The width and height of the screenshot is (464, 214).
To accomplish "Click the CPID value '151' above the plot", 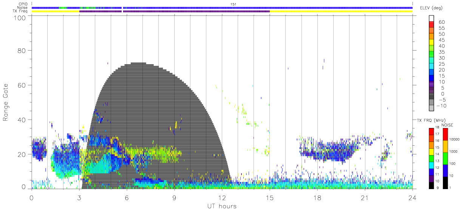I will (x=234, y=4).
